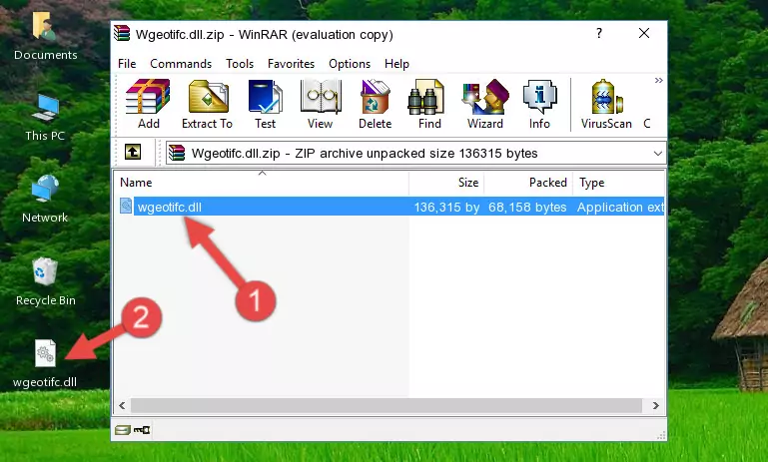Image resolution: width=768 pixels, height=462 pixels.
Task: Go up one folder level
Action: (133, 153)
